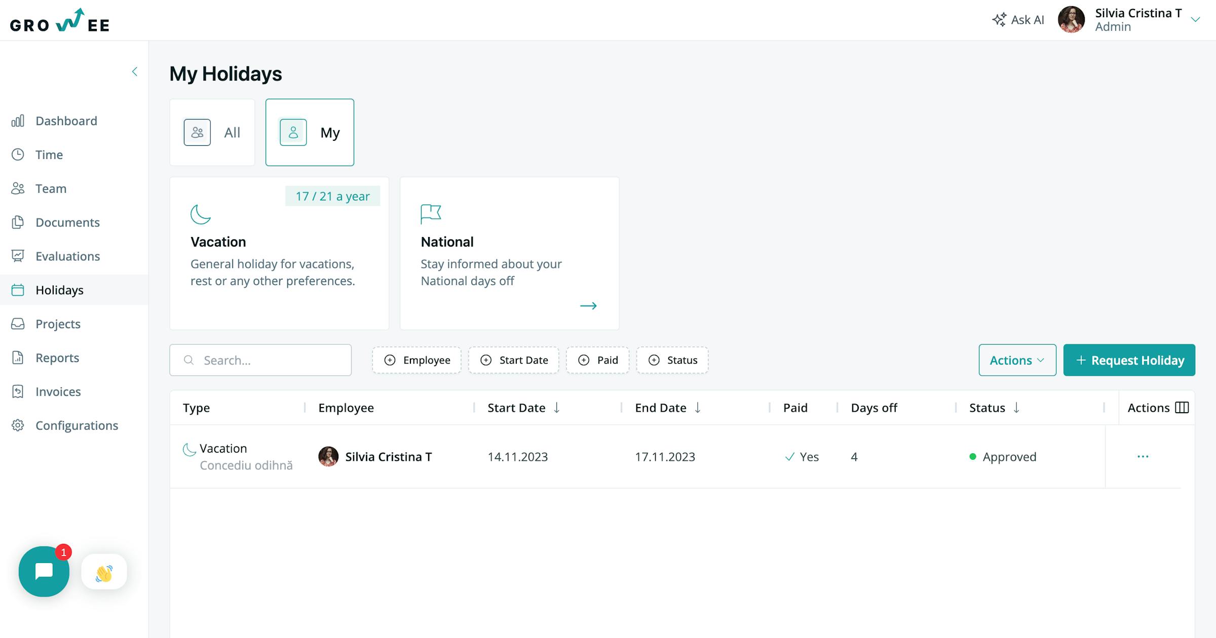This screenshot has height=638, width=1216.
Task: Click the waving hand emoji button
Action: click(104, 572)
